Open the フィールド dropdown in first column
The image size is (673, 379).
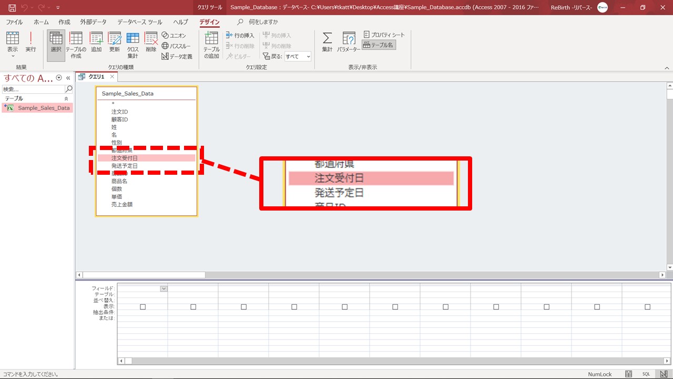164,288
